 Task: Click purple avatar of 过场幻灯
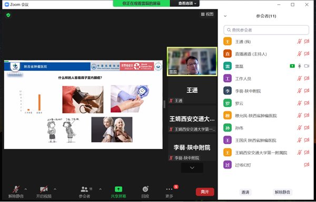[x=228, y=165]
